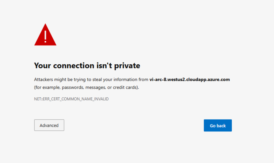Click the phrase "credit cards" in the example text
This screenshot has width=274, height=163.
coord(125,87)
